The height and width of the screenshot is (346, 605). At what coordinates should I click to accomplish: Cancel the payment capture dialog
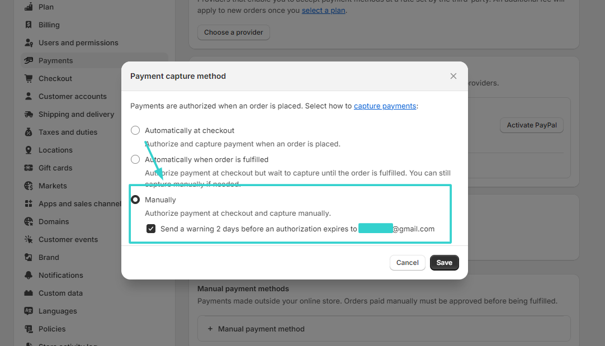coord(407,262)
